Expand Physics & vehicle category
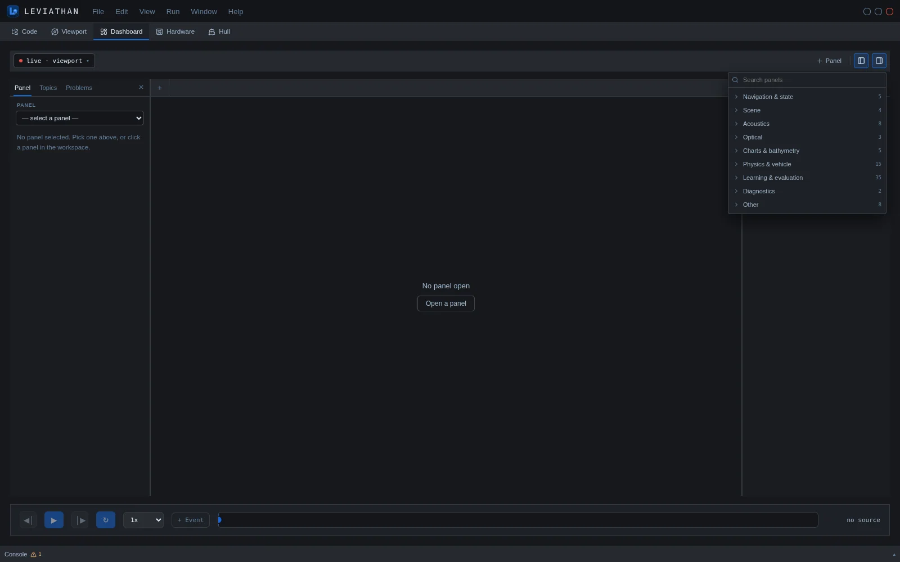Screen dimensions: 900x562 807,164
